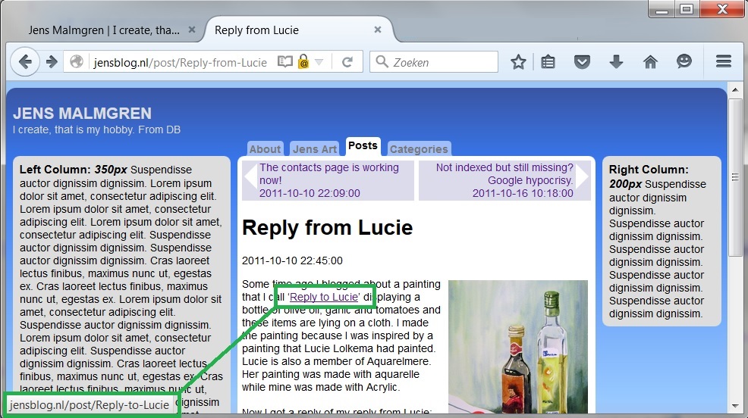Screen dimensions: 748x418
Task: Open the downloads arrow icon
Action: pos(616,61)
